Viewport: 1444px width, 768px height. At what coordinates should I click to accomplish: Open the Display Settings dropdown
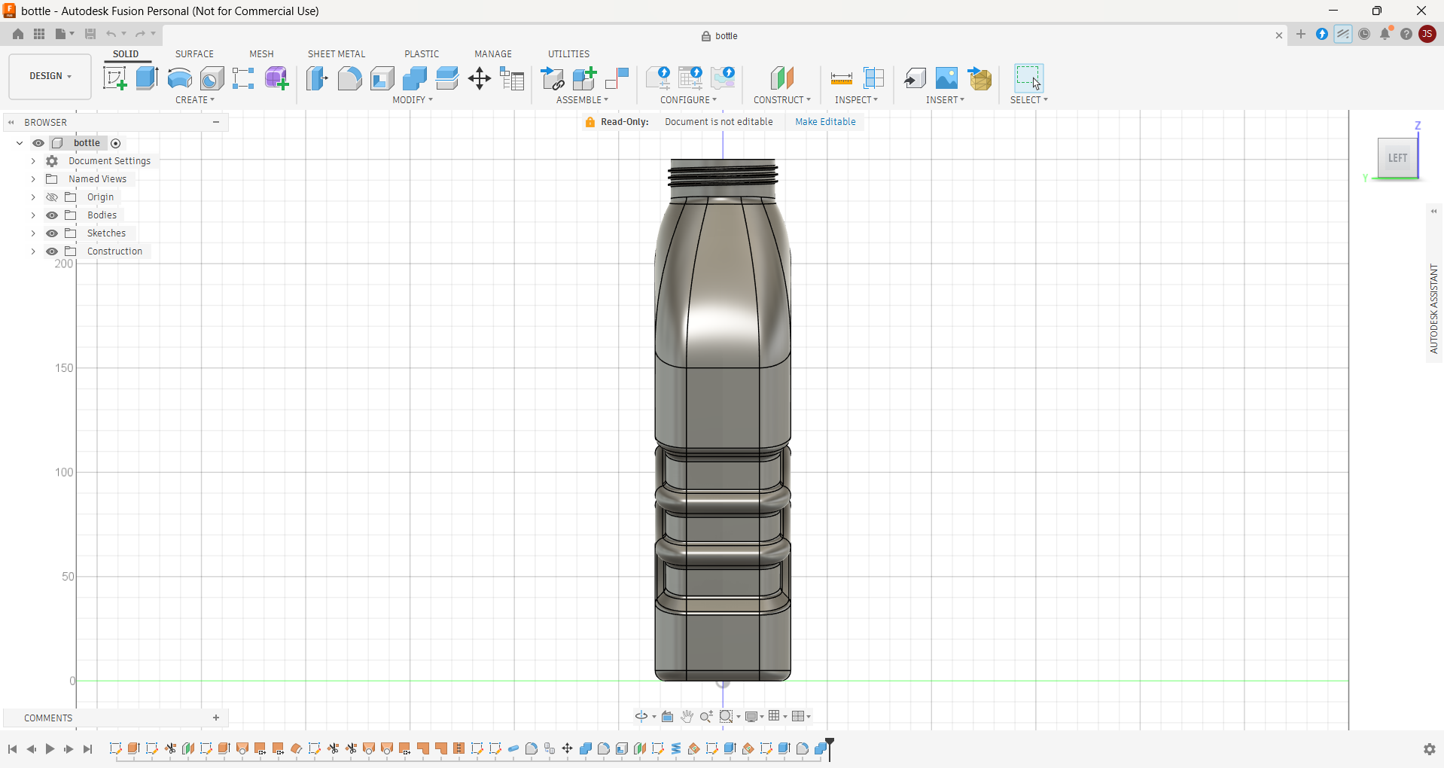coord(754,716)
